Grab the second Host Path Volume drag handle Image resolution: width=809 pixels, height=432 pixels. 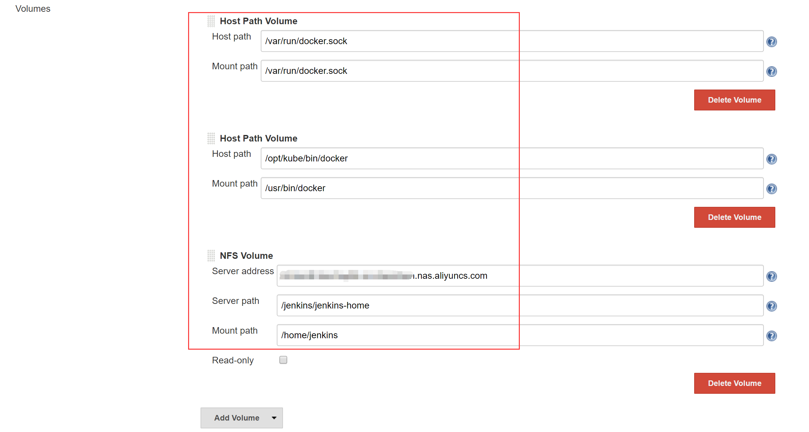(x=211, y=138)
